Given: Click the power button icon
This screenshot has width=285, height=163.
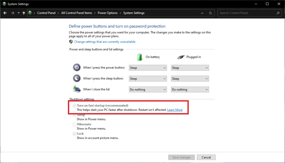Looking at the screenshot, I should click(x=76, y=67).
